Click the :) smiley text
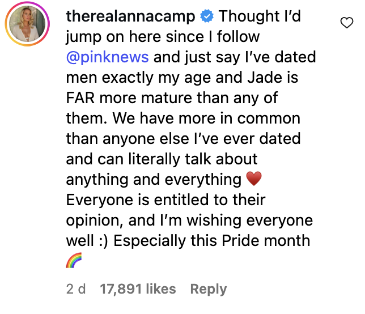 (103, 241)
